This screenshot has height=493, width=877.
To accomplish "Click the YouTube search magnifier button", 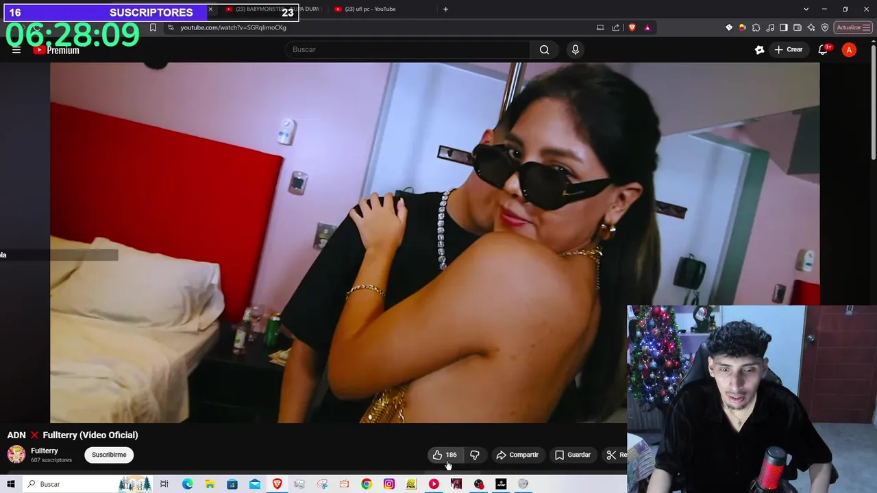I will coord(544,49).
